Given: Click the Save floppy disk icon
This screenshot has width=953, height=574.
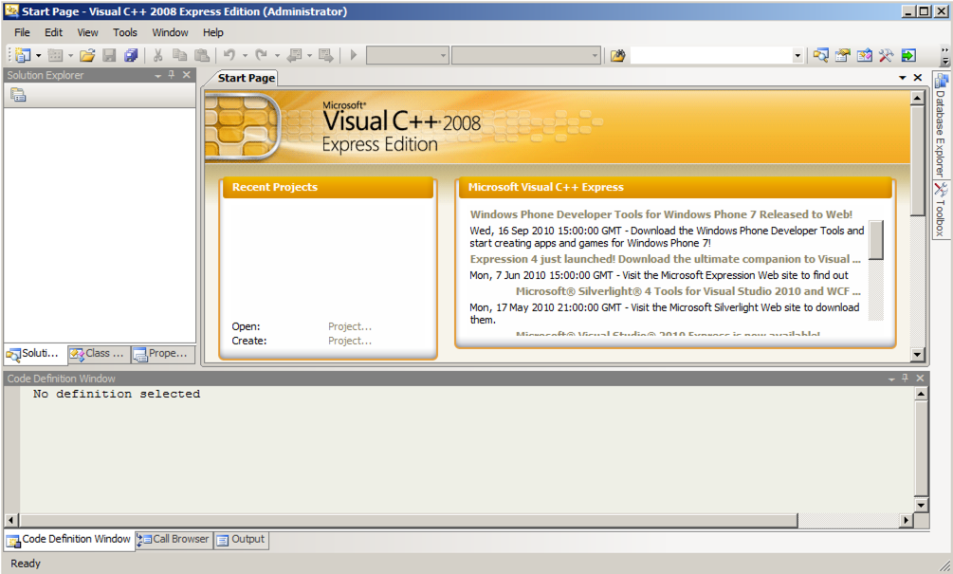Looking at the screenshot, I should pos(109,55).
